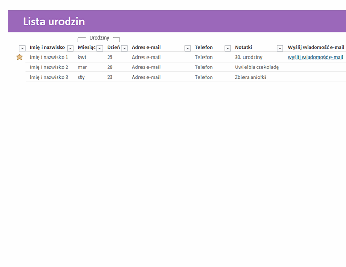Viewport: 346px width, 267px height.
Task: Click the 'Uwielbia czekoladę' note cell
Action: pyautogui.click(x=257, y=67)
